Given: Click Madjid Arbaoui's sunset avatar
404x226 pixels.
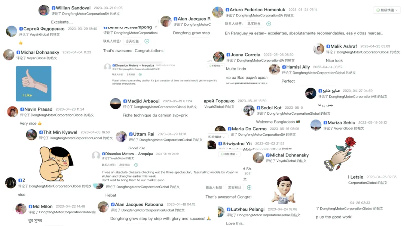Looking at the screenshot, I should pos(116,103).
